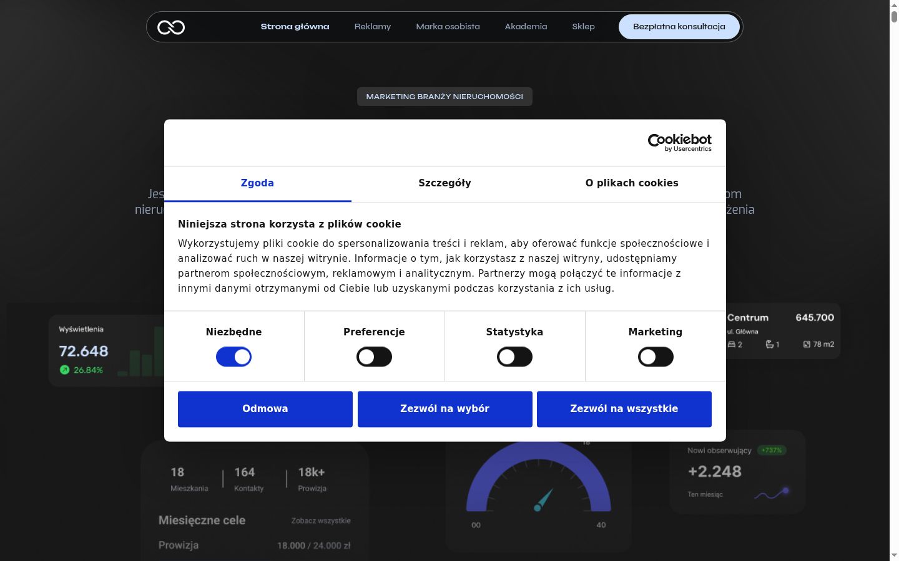Click the 18.000 / 24.000 zł Prowizja value
This screenshot has width=899, height=561.
point(314,545)
